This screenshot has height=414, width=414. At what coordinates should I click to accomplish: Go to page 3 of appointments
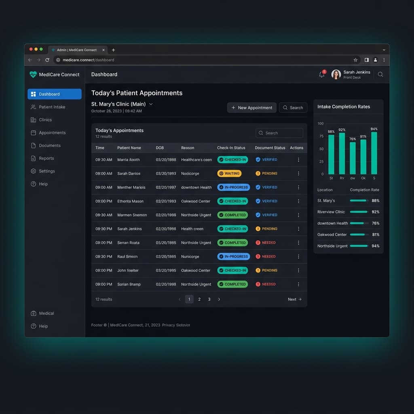[x=209, y=300]
